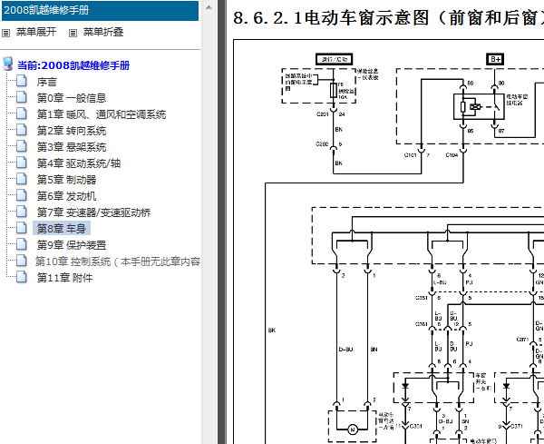Open chapter 第1章 暖风、通风和空调系统

[x=102, y=114]
